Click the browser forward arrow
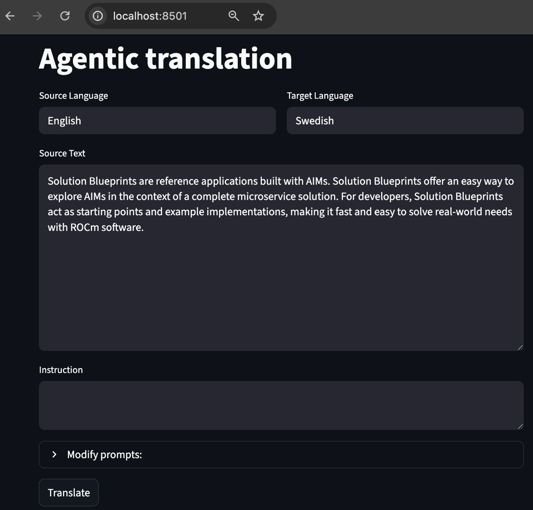This screenshot has height=510, width=533. click(37, 16)
